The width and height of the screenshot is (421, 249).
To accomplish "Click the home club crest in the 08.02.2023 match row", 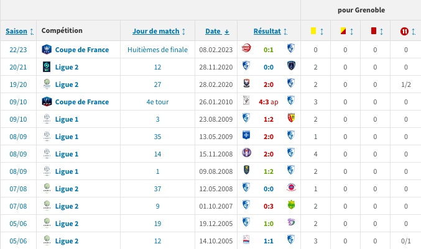I will click(246, 50).
